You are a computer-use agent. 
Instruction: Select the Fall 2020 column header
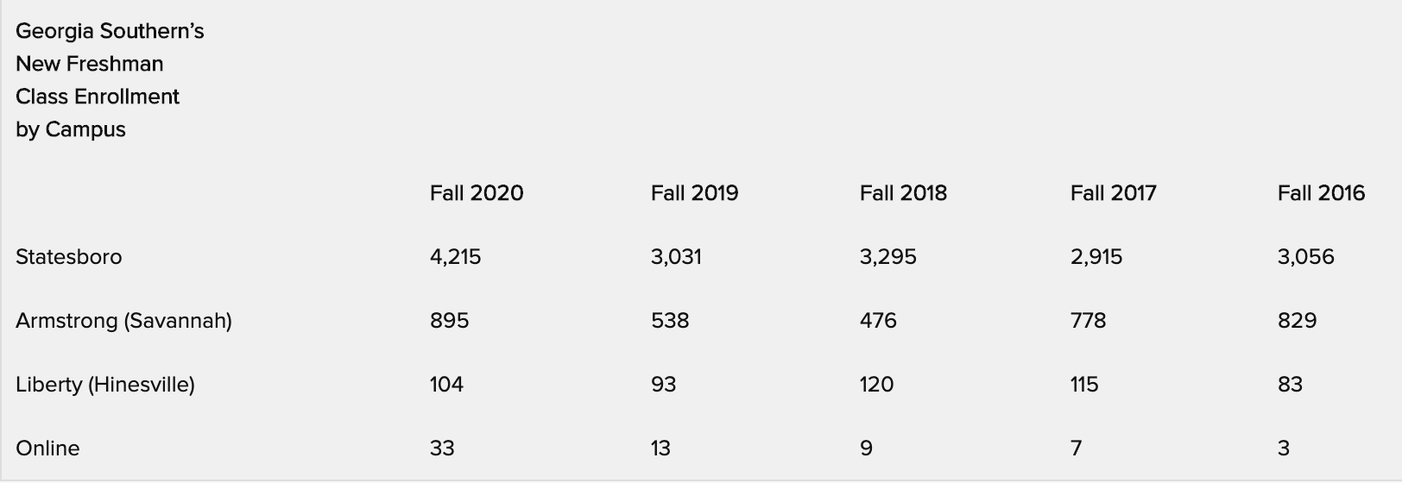click(477, 193)
